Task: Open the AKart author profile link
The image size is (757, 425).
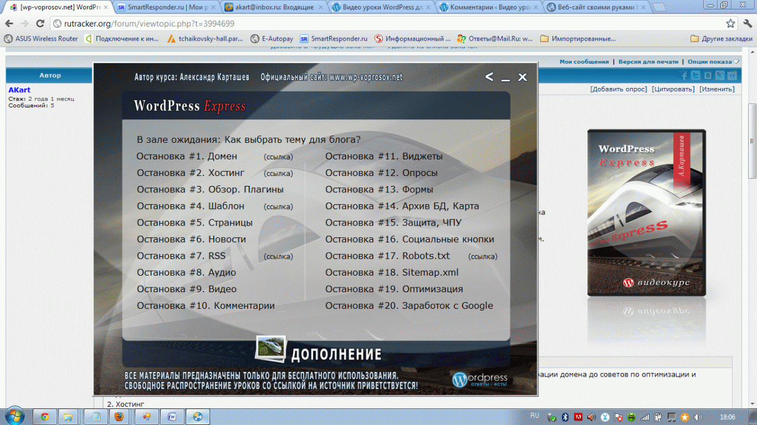Action: (20, 90)
